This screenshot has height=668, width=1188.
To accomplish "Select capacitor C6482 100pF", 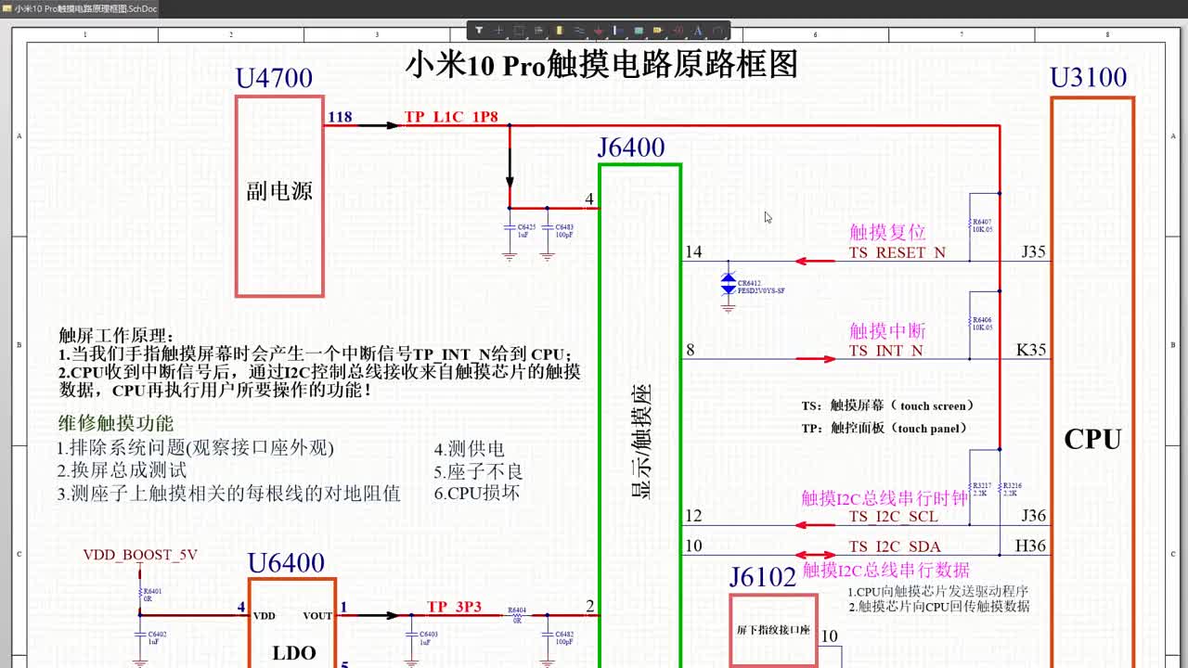I will (558, 637).
